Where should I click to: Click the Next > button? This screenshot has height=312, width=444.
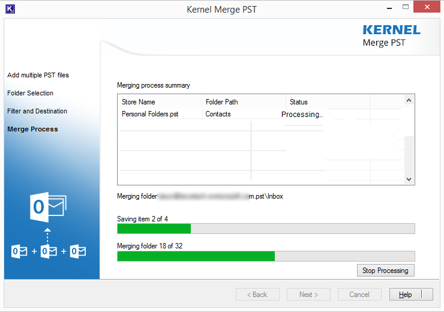308,295
